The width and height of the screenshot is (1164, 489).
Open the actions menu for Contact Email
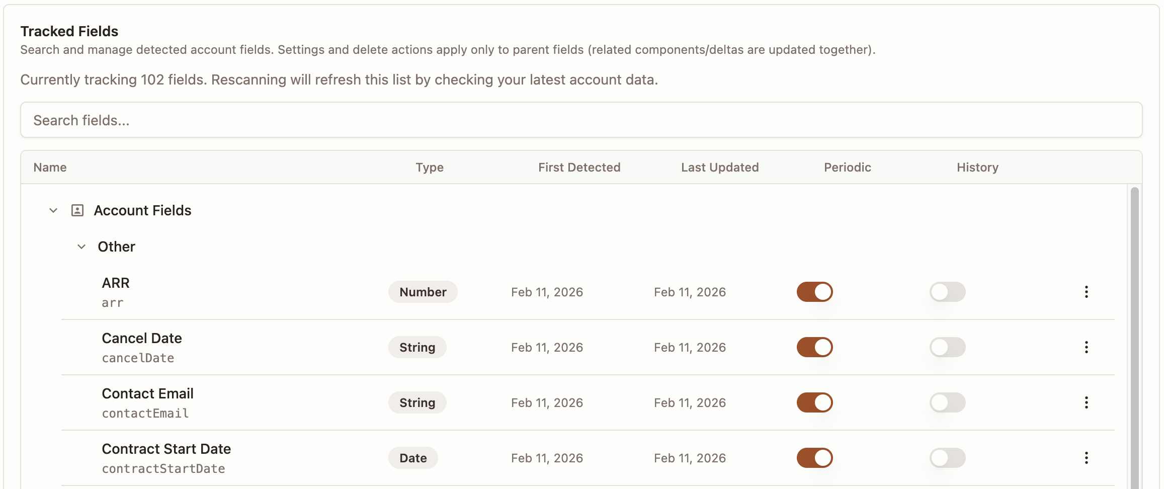click(x=1087, y=402)
